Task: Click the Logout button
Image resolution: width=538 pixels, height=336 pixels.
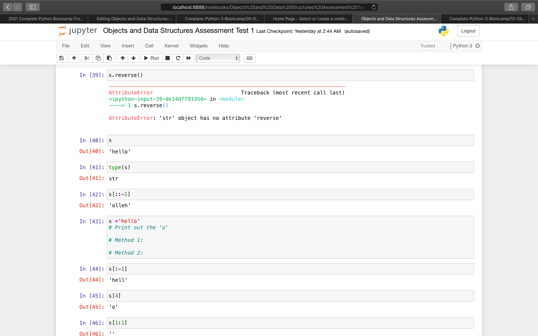Action: tap(468, 31)
